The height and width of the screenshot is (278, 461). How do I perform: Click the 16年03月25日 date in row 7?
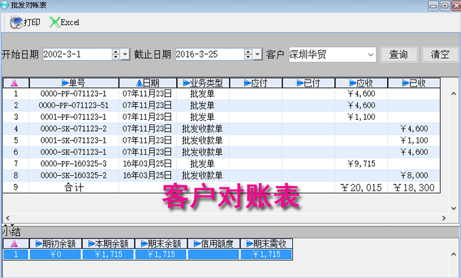click(148, 164)
